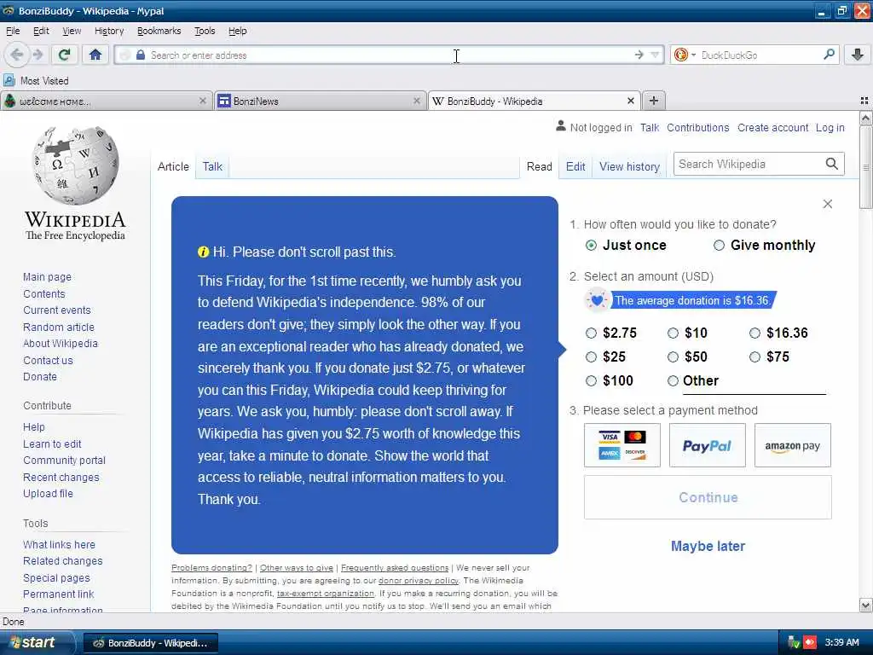873x655 pixels.
Task: Choose Amazon Pay payment method
Action: point(792,445)
